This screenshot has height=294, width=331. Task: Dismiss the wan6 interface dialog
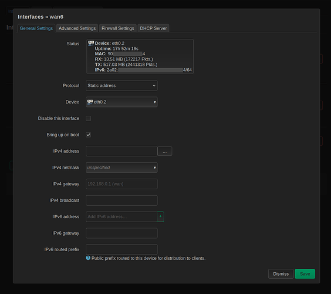coord(281,274)
